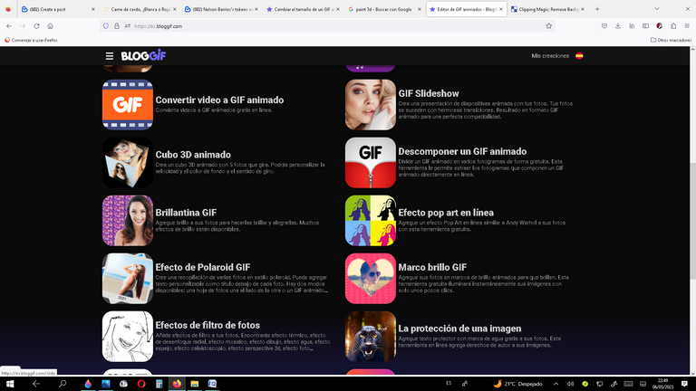Open the Windows notification center
Image resolution: width=696 pixels, height=391 pixels.
(x=684, y=384)
